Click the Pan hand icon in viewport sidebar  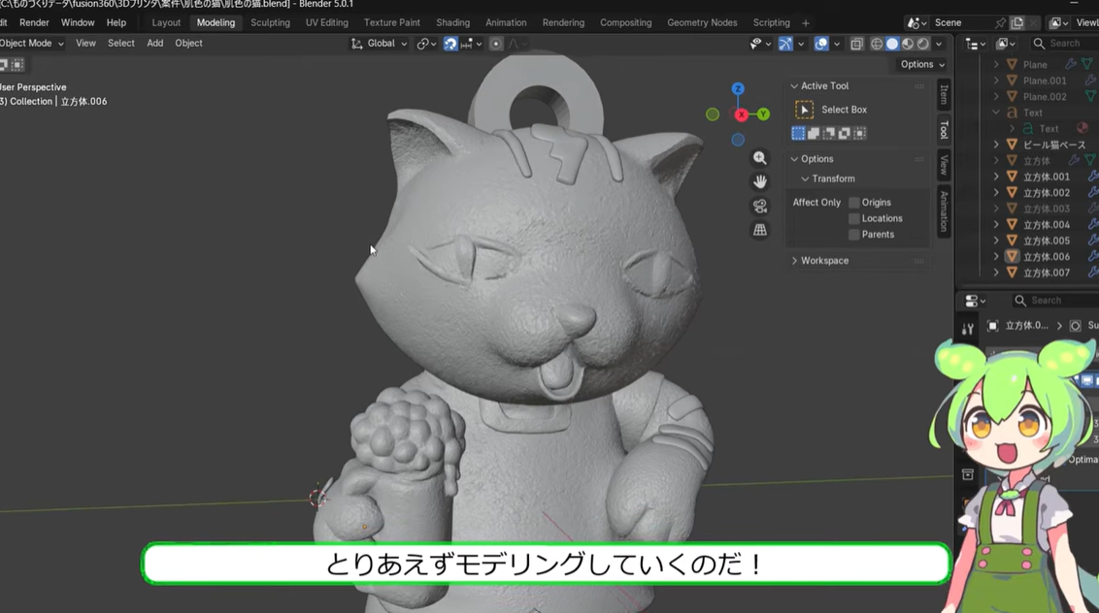[x=760, y=180]
